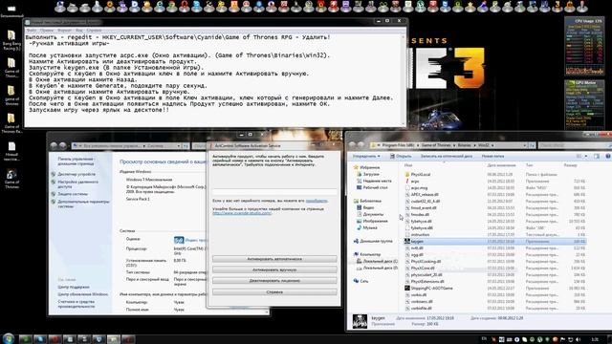Select vorbisfile.dll in the file list
The height and width of the screenshot is (344, 612).
[418, 309]
